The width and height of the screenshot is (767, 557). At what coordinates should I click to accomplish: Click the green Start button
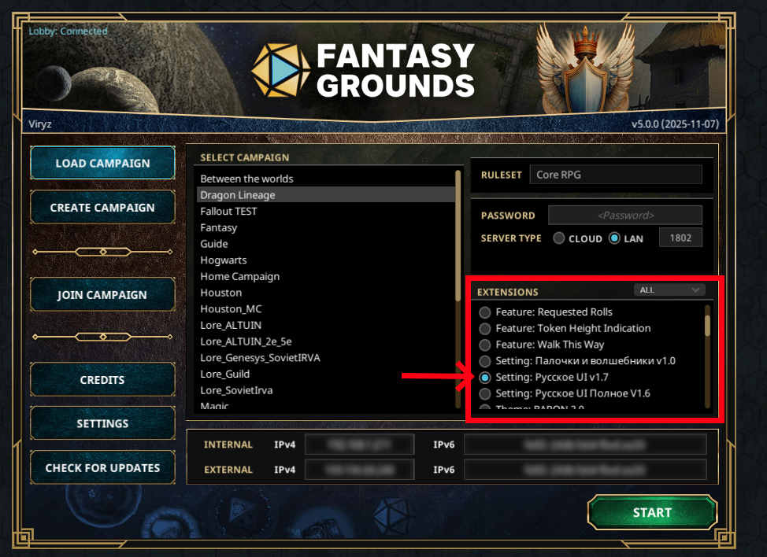click(652, 512)
